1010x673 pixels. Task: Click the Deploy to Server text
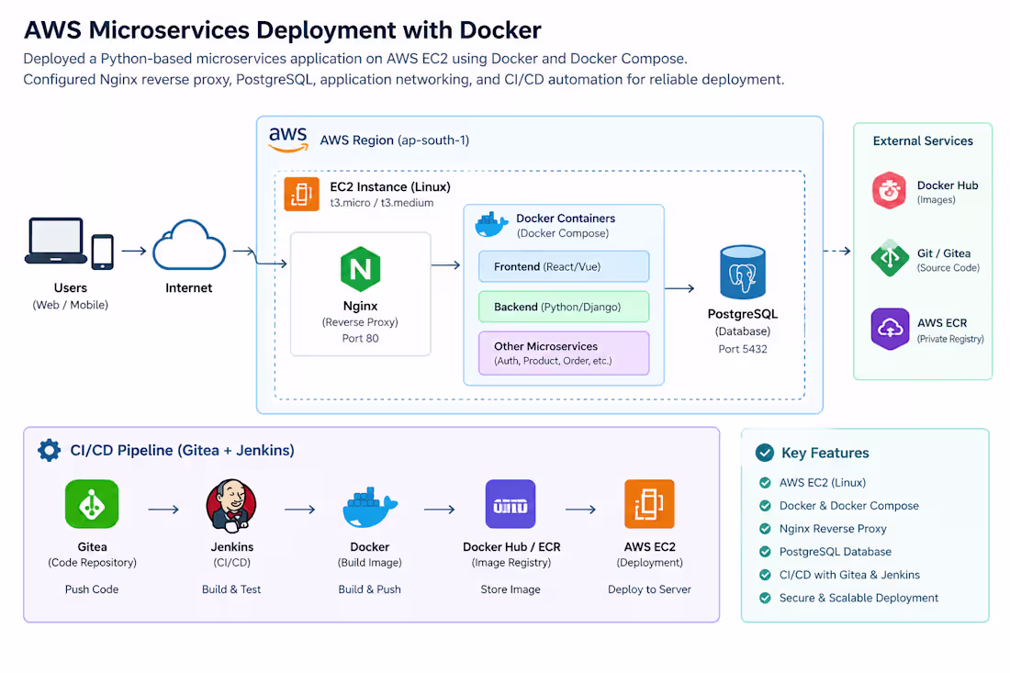point(649,589)
